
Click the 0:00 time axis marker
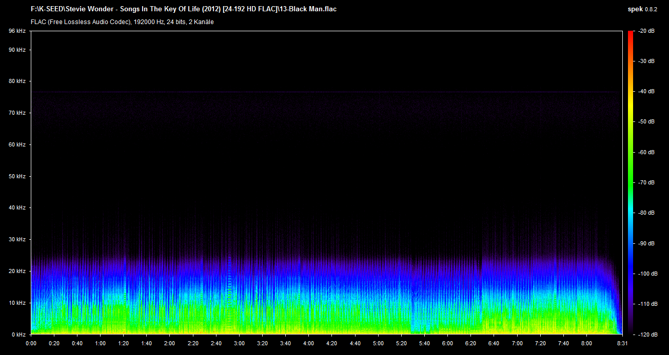pos(31,343)
